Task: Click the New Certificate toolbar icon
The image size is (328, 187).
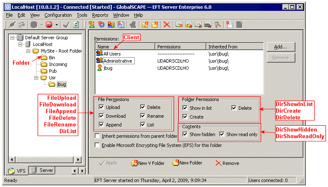Action: point(179,25)
